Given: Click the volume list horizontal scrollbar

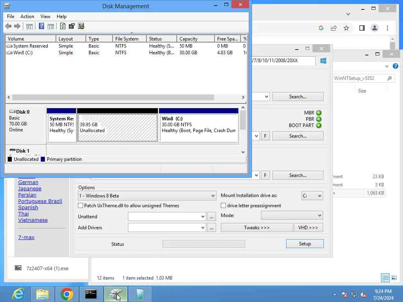Looking at the screenshot, I should pos(113,98).
